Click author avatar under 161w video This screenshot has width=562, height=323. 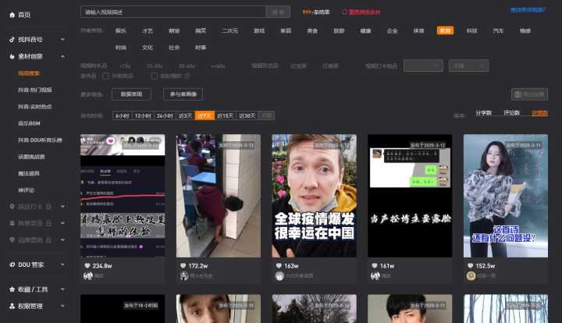(x=375, y=275)
